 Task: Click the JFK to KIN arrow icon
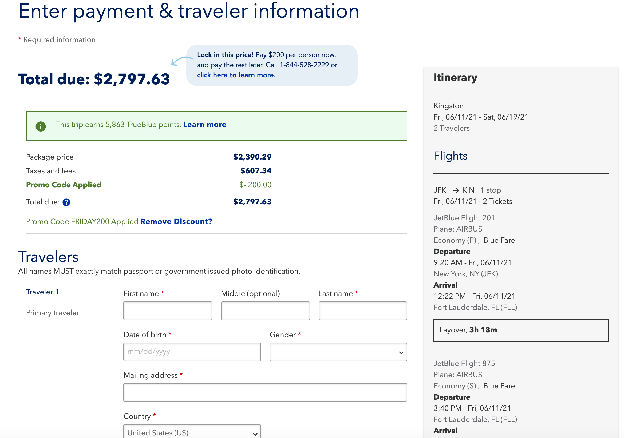click(x=456, y=191)
